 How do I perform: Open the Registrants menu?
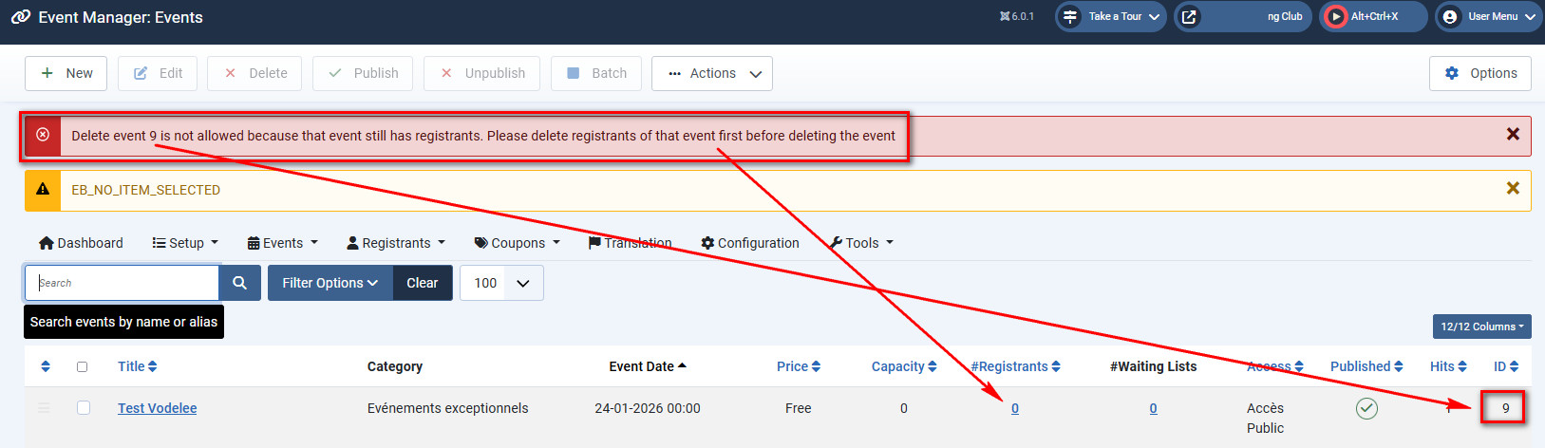point(395,243)
